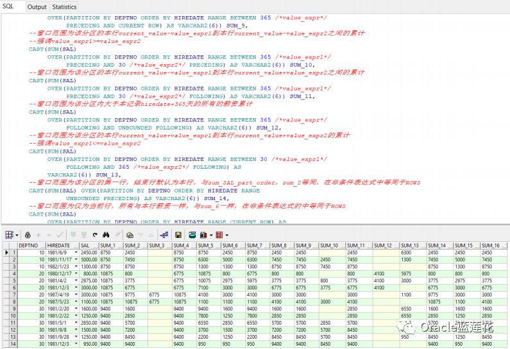The image size is (510, 349).
Task: Select the grid mode icon
Action: pos(9,235)
